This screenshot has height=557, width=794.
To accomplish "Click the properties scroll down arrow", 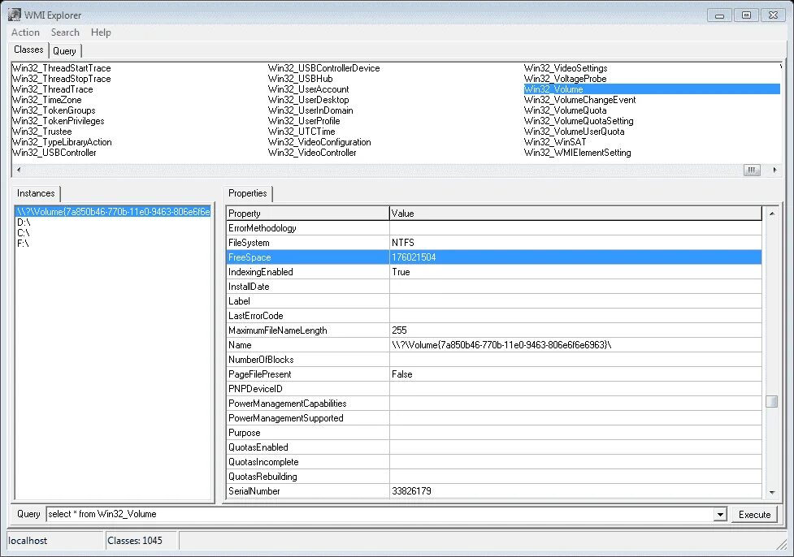I will point(772,492).
